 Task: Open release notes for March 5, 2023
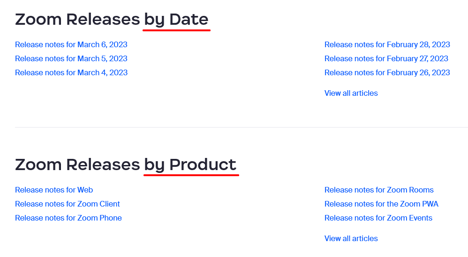tap(71, 59)
